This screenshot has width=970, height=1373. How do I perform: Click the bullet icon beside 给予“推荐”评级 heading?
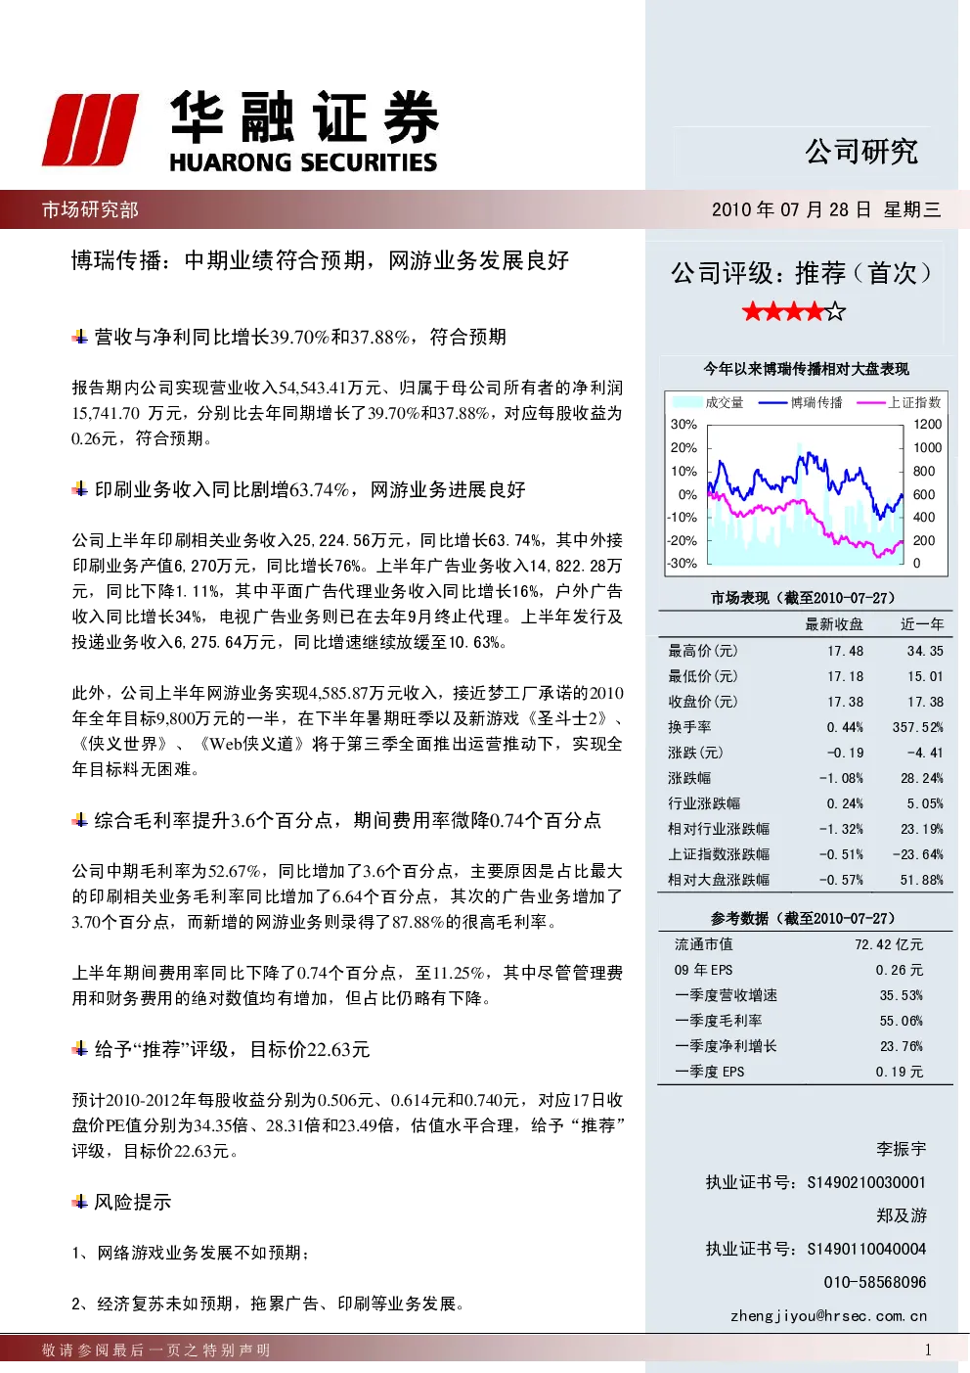[x=80, y=1048]
